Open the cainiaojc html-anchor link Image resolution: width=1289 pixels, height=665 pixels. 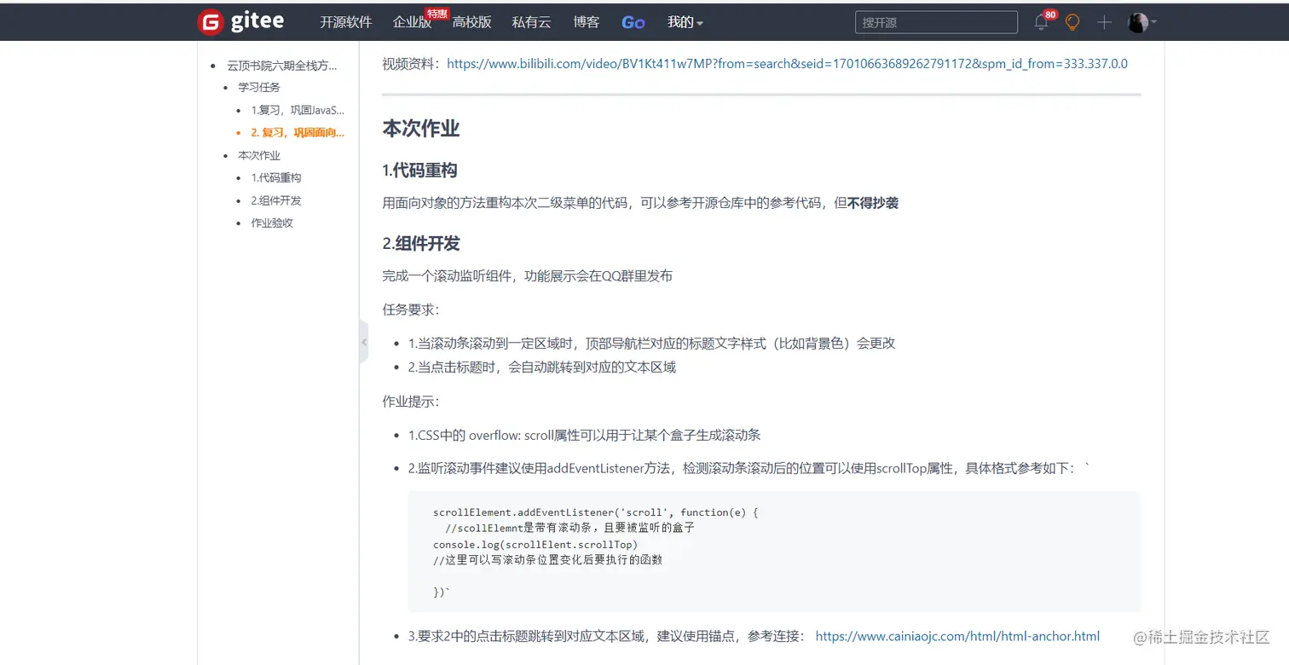coord(957,636)
